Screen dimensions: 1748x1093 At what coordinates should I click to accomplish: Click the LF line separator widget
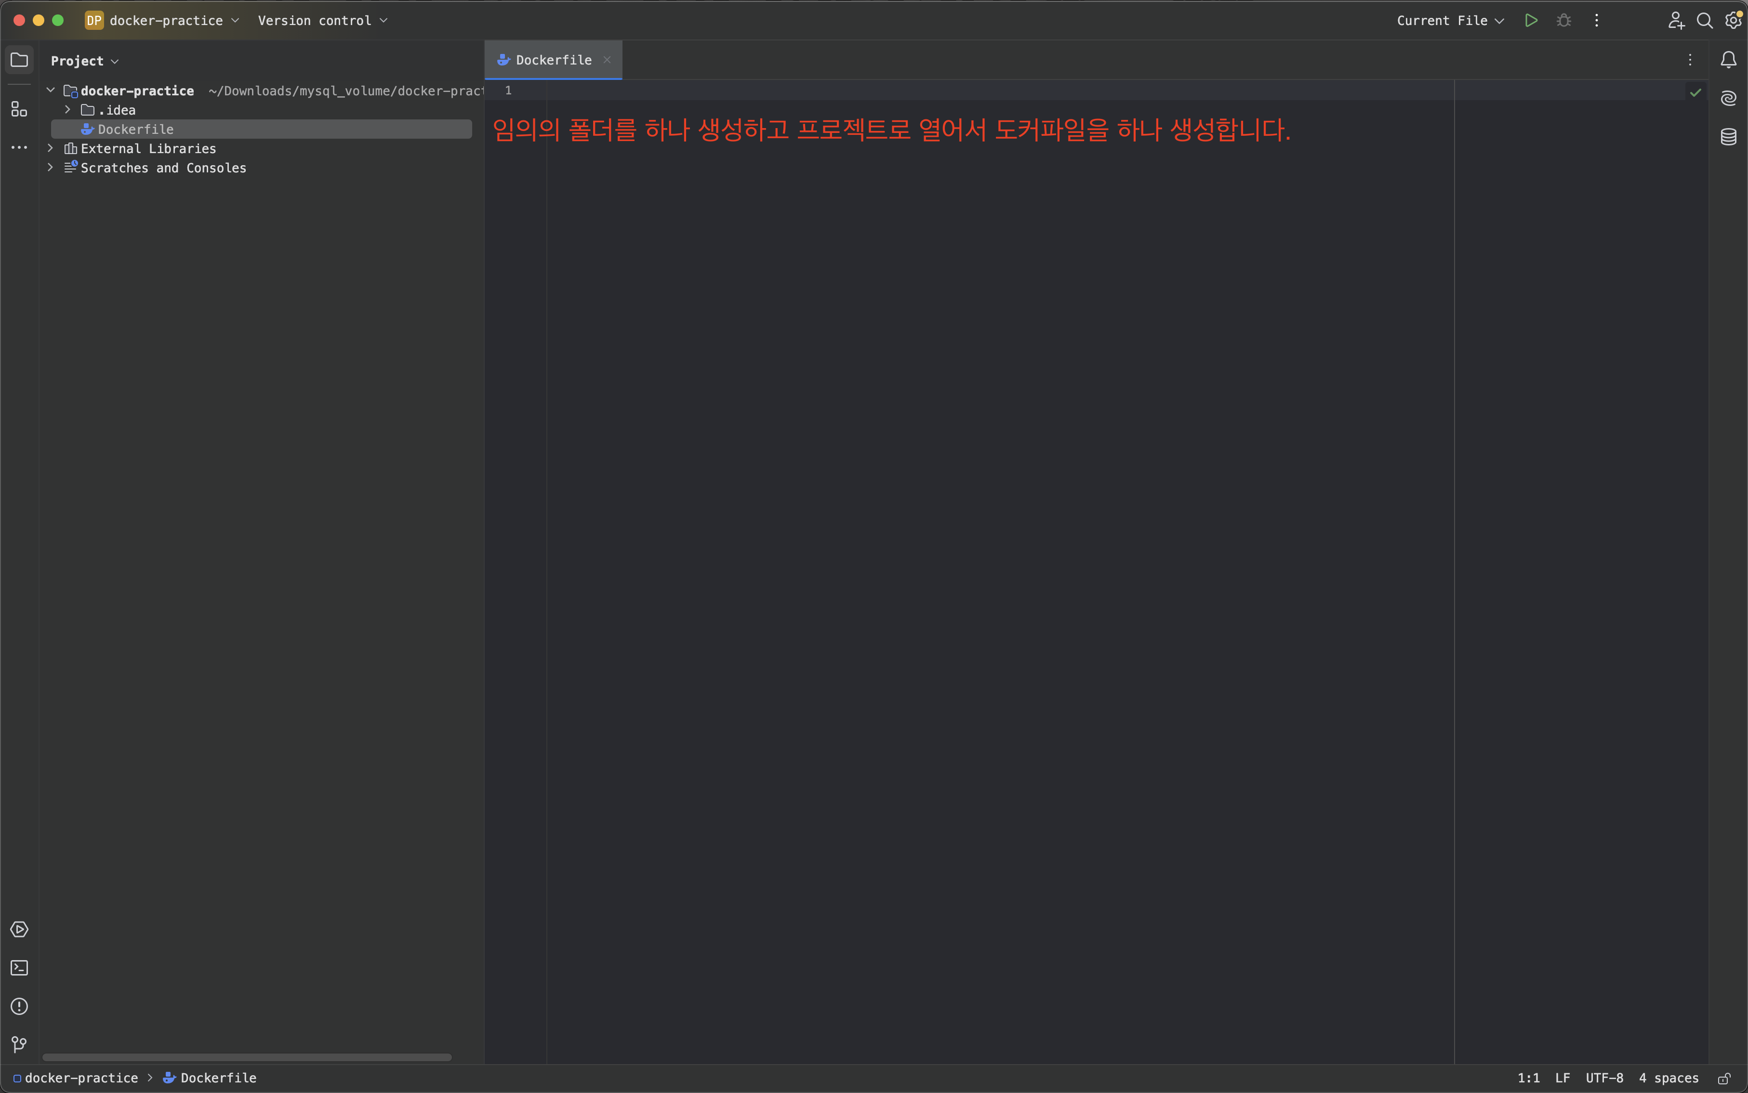[1562, 1078]
